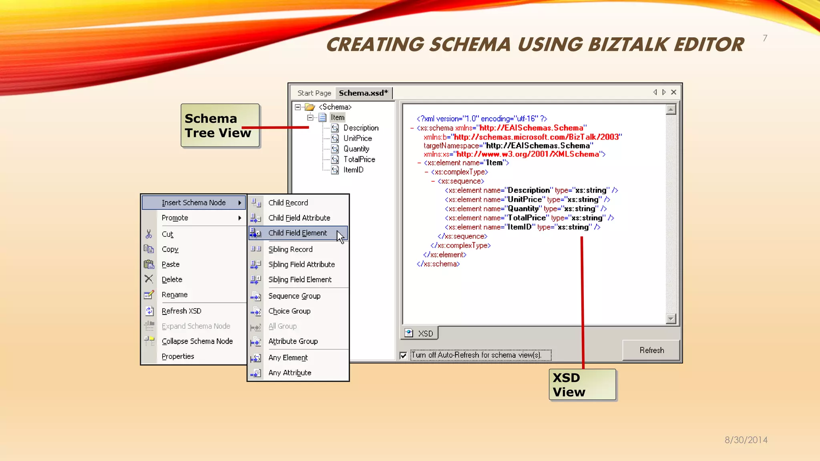Toggle the Turn off Auto-Refresh checkbox
The width and height of the screenshot is (820, 461).
[404, 355]
